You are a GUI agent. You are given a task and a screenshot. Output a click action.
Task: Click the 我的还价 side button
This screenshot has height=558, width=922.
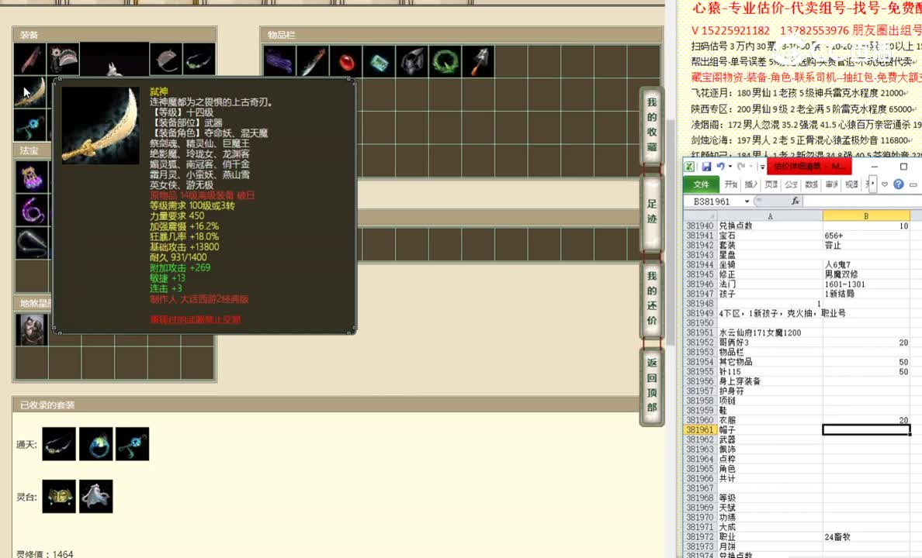click(651, 298)
